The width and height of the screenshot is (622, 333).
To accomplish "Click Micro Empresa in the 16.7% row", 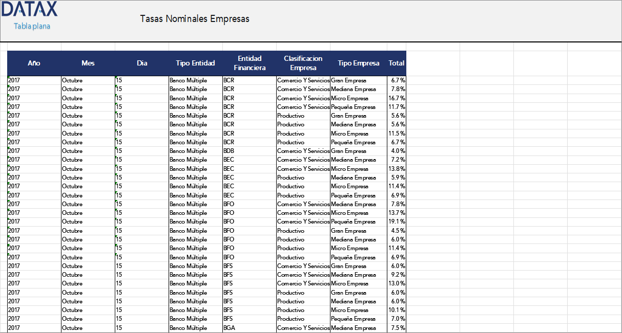I will pos(359,98).
